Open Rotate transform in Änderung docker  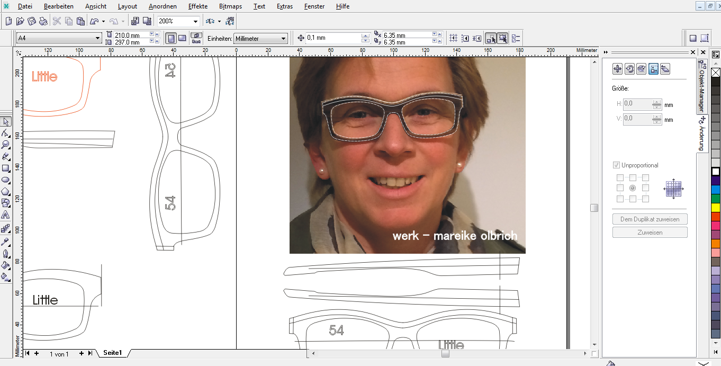[629, 69]
